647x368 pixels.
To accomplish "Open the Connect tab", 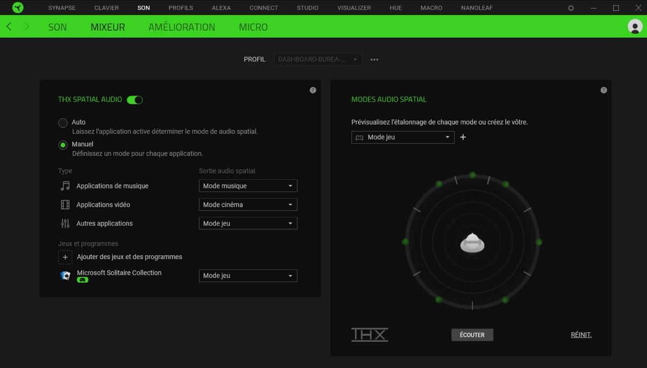I will (x=264, y=8).
